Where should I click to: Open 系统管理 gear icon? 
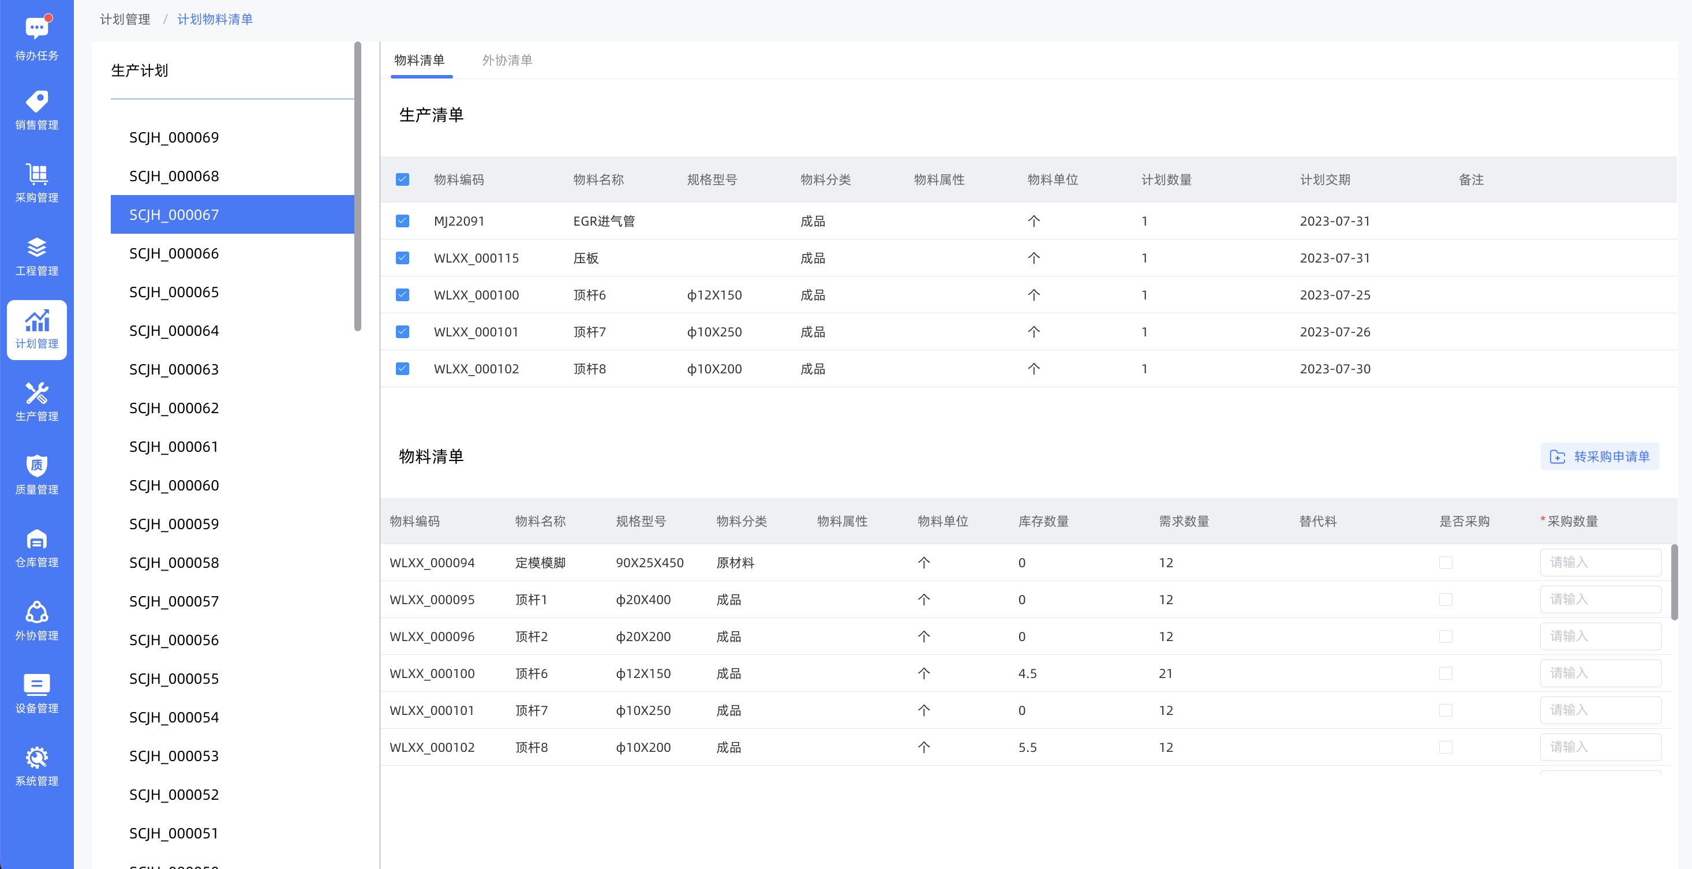37,757
